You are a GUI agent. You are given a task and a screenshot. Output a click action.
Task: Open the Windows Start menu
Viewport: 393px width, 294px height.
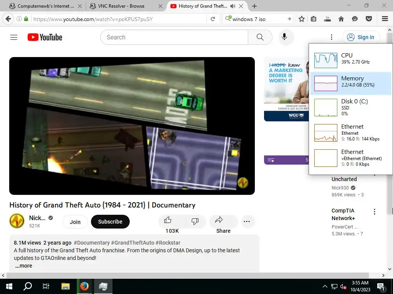(9, 286)
